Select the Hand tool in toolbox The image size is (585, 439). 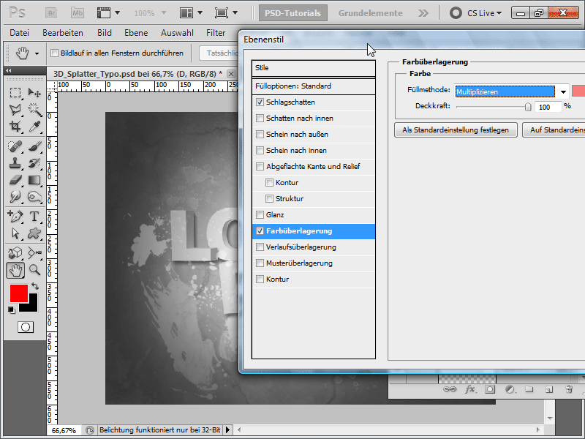(x=15, y=270)
